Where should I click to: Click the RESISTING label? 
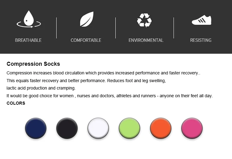tap(201, 40)
